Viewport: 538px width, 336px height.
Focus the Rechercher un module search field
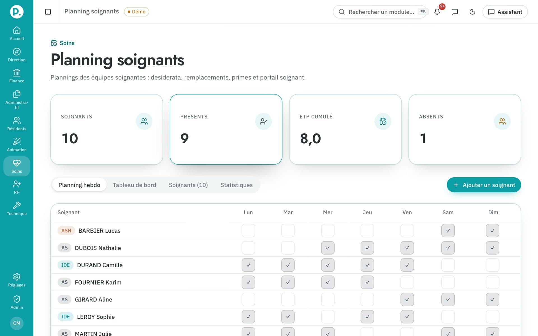[x=380, y=12]
